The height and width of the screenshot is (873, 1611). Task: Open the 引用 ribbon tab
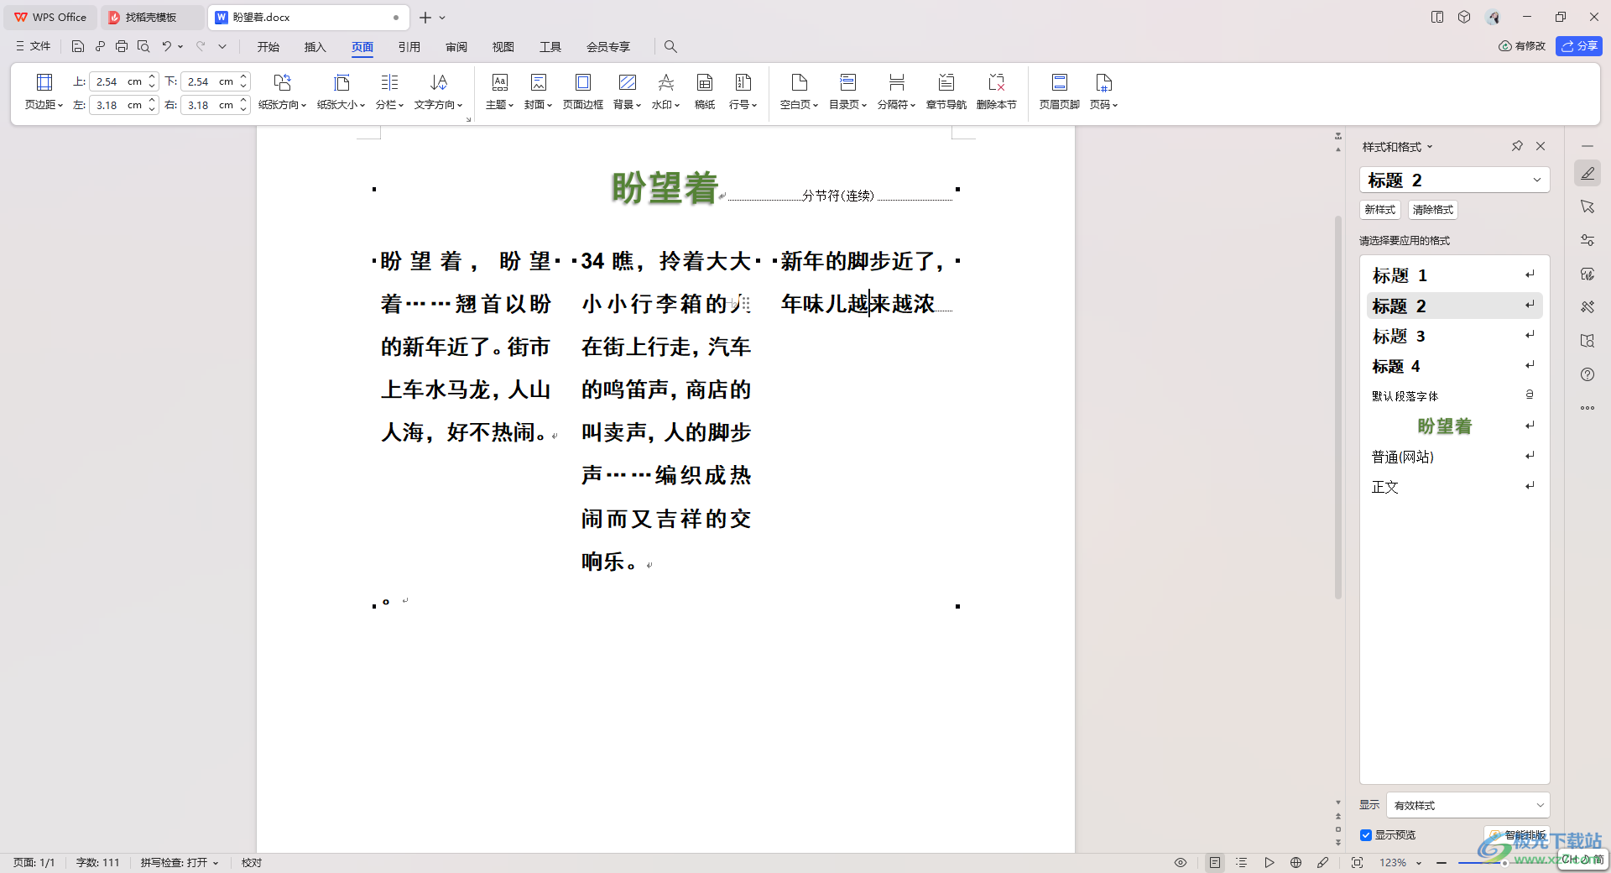[409, 47]
